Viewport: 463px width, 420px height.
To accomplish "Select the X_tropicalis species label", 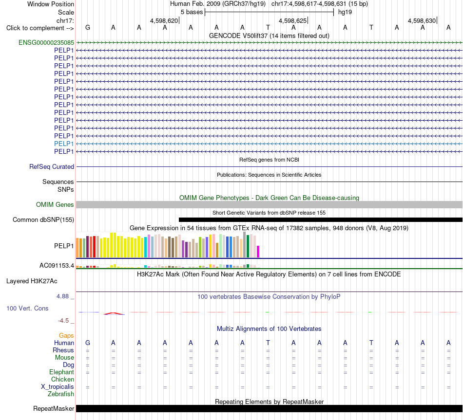I will click(58, 387).
